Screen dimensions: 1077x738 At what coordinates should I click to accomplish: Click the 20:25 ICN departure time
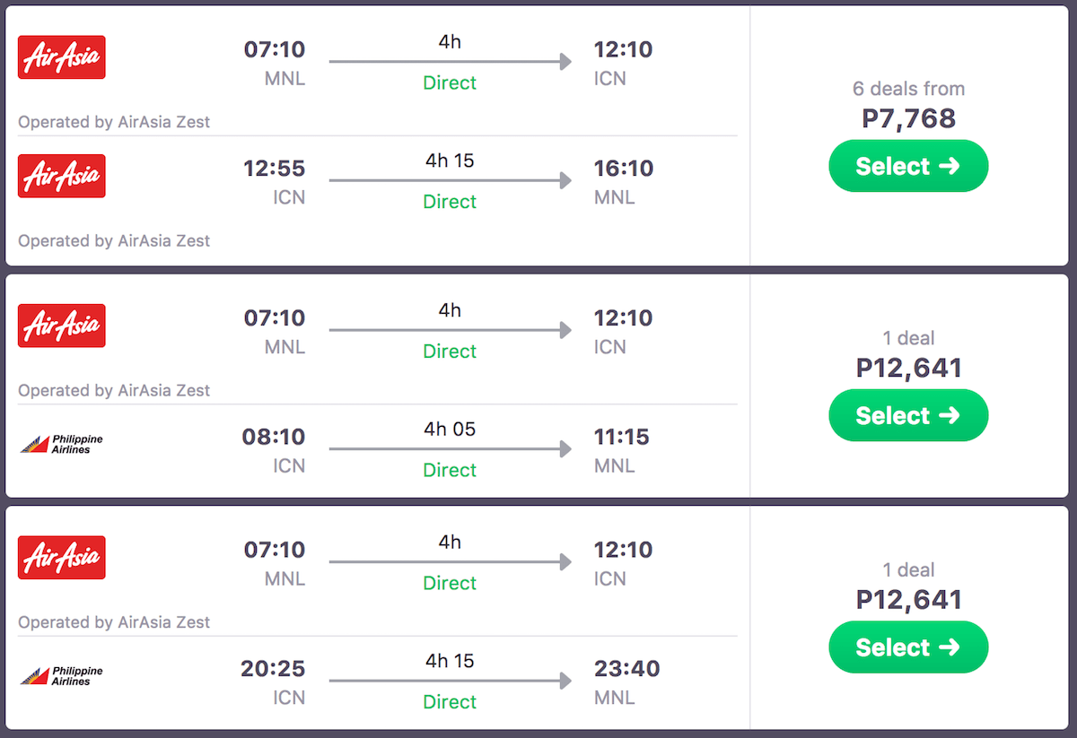point(273,669)
